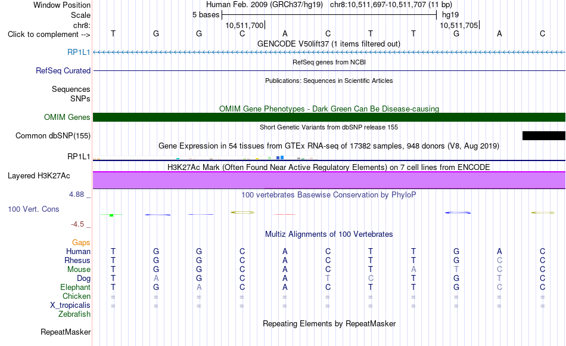This screenshot has height=346, width=566.
Task: Select the Mouse species label
Action: (79, 270)
